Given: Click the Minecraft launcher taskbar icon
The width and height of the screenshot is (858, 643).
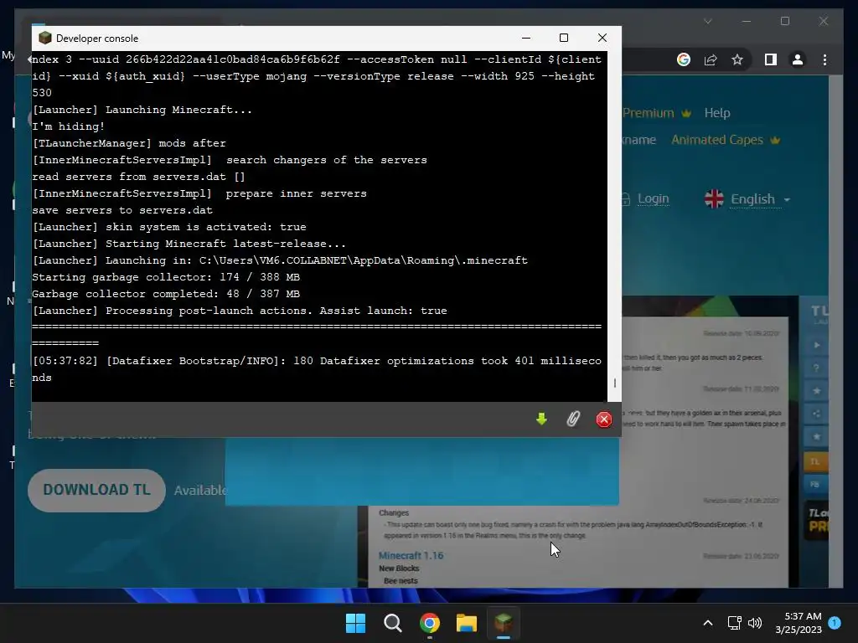Looking at the screenshot, I should 504,623.
